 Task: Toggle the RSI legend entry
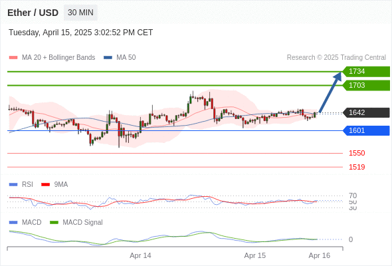tap(21, 184)
